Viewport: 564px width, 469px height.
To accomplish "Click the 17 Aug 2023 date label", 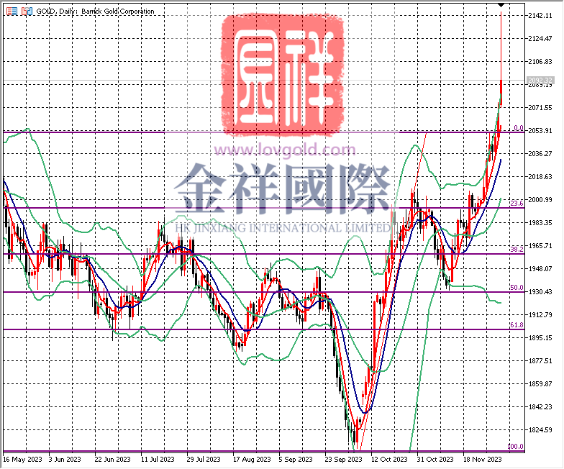I will (x=252, y=459).
